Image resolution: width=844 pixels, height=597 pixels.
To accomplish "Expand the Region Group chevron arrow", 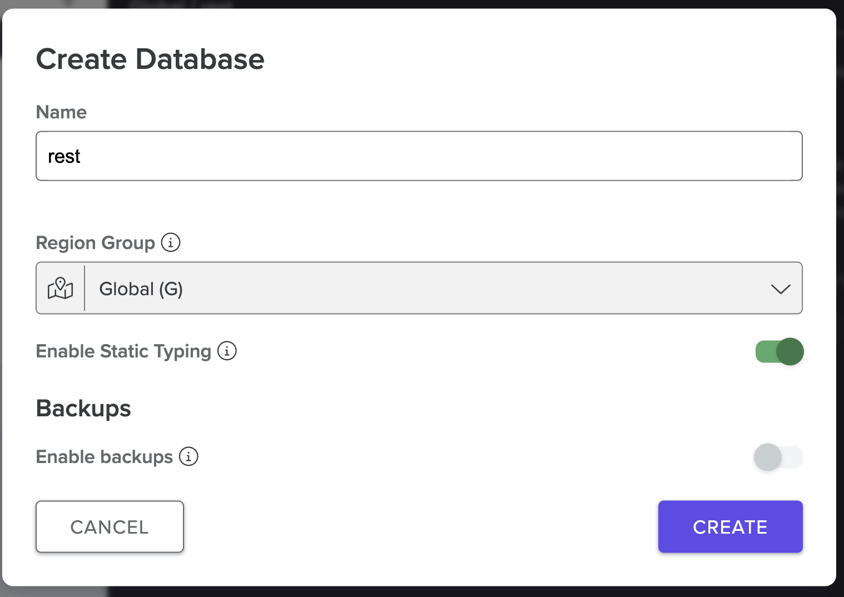I will point(781,289).
